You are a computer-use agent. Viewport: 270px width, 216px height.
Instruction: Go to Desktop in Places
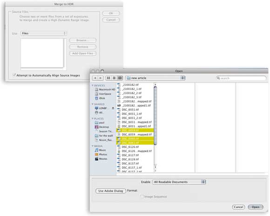tap(102, 127)
